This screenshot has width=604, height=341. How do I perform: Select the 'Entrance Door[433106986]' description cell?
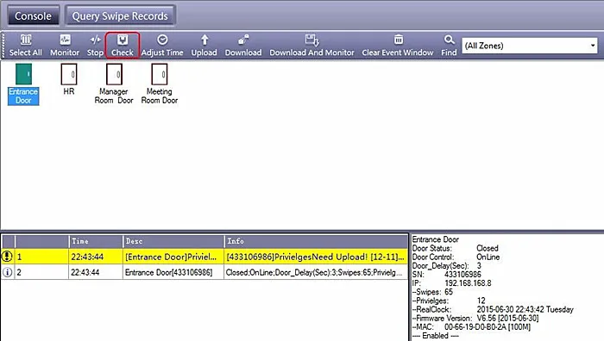(173, 272)
